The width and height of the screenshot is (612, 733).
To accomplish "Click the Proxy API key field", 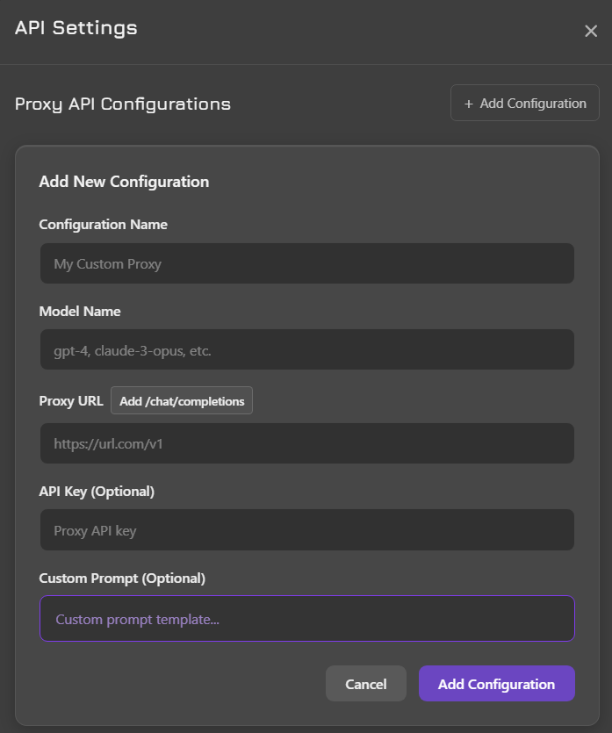I will pos(306,530).
